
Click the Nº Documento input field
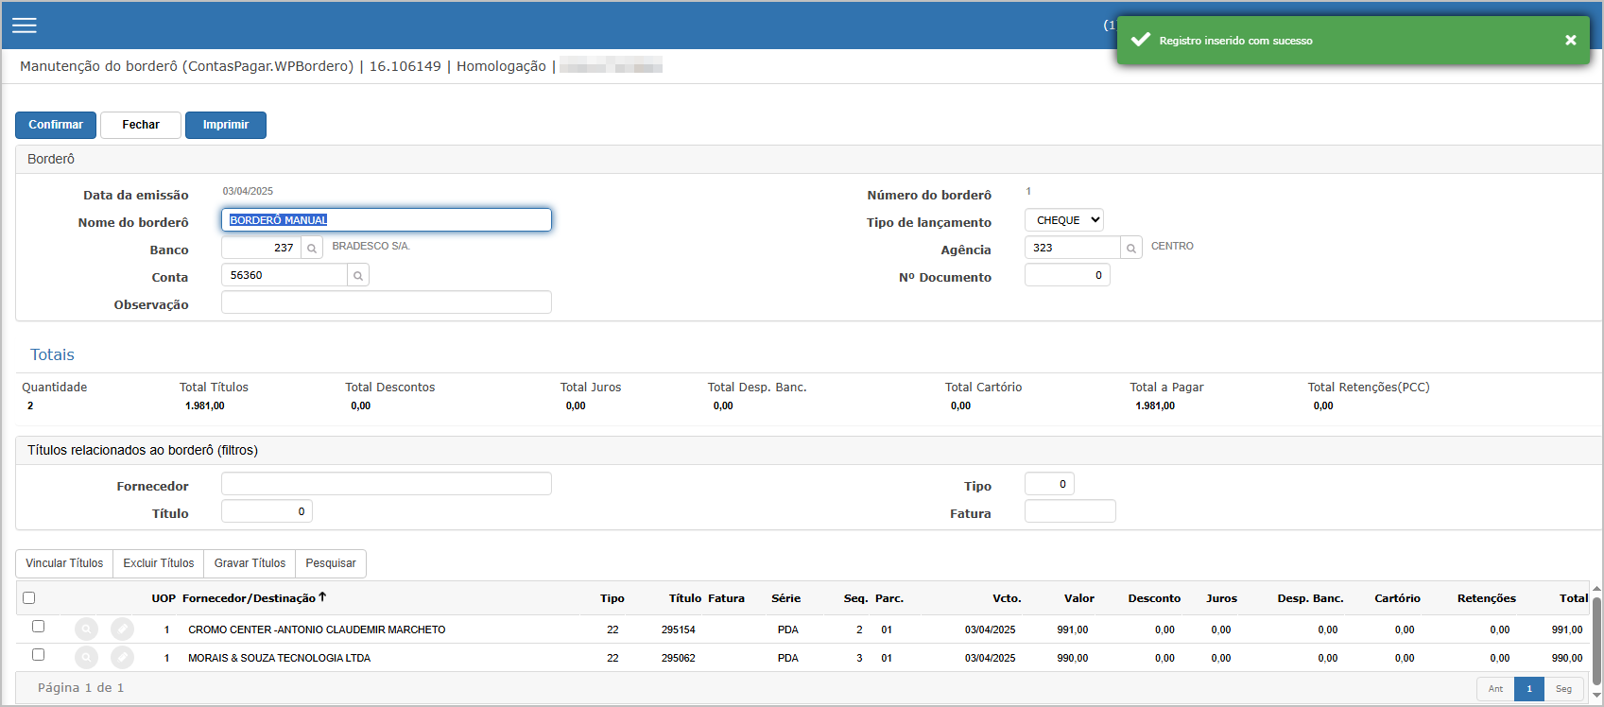point(1067,275)
